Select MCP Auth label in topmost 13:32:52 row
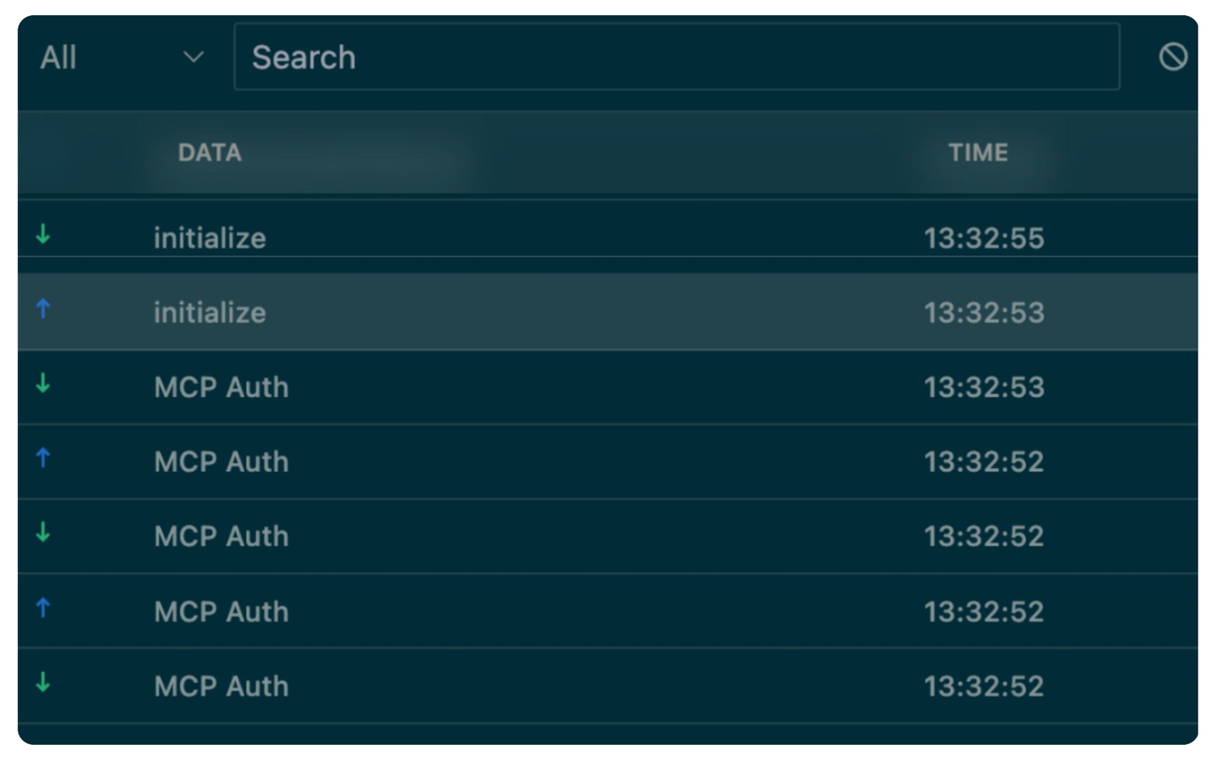Image resolution: width=1217 pixels, height=760 pixels. (x=221, y=461)
